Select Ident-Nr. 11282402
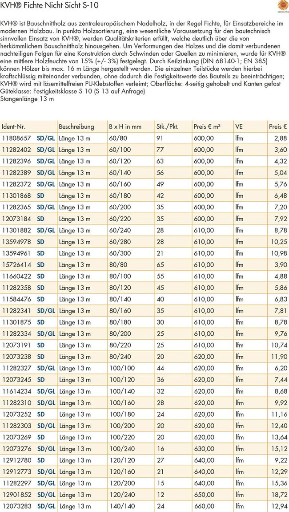Screen dimensions: 289x512 pyautogui.click(x=16, y=150)
